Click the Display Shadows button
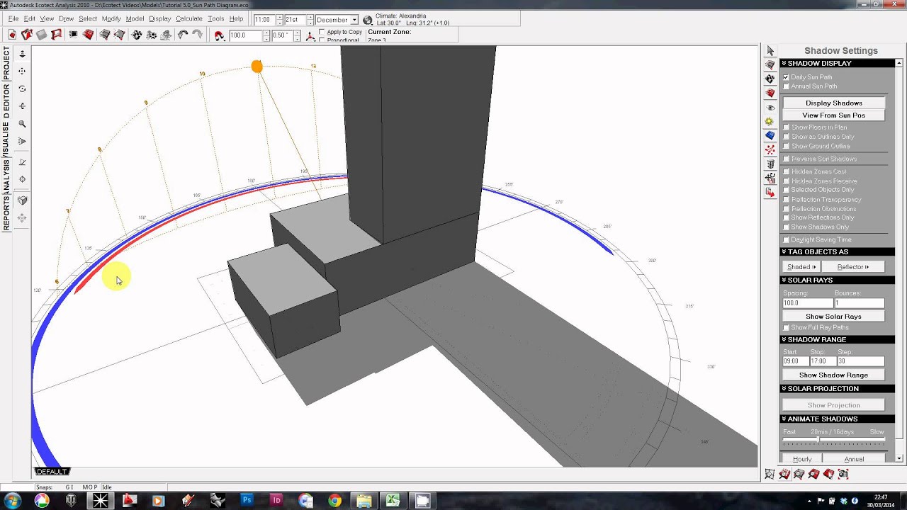Image resolution: width=907 pixels, height=510 pixels. (x=833, y=103)
